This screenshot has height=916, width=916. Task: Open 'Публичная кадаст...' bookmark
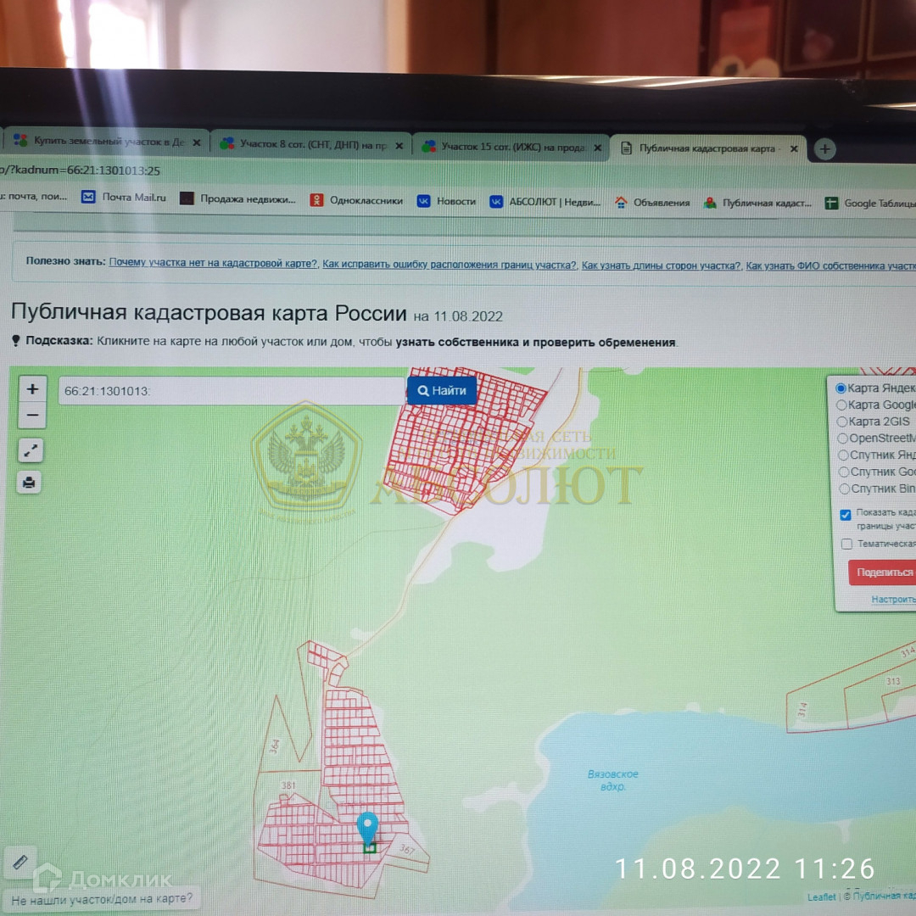coord(757,204)
